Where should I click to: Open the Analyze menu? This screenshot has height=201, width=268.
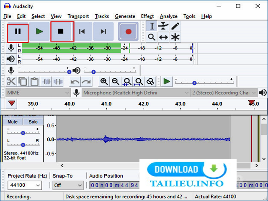(x=168, y=16)
